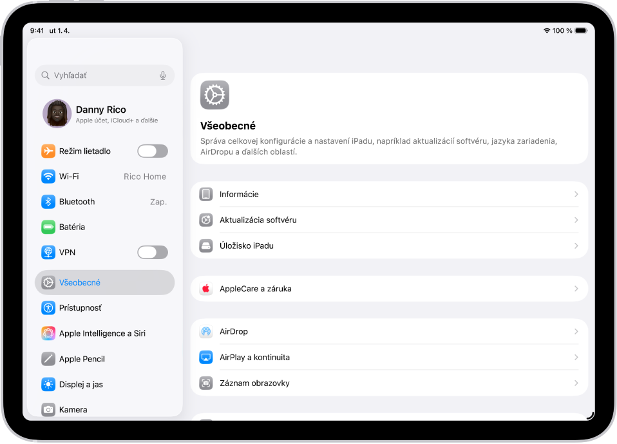The width and height of the screenshot is (617, 444).
Task: Tap the VPN globe icon
Action: tap(48, 253)
